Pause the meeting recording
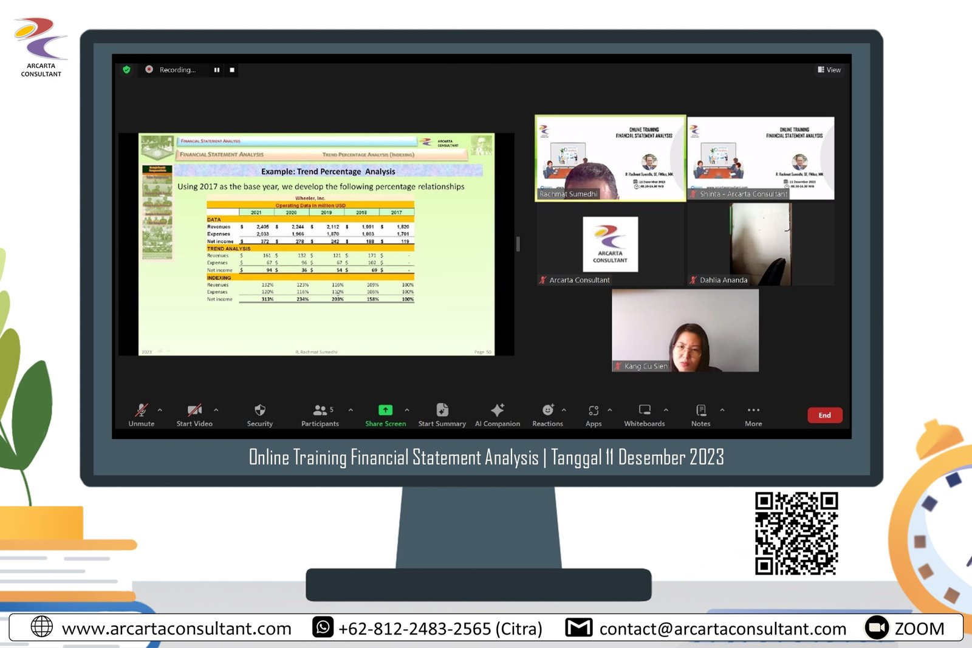The height and width of the screenshot is (648, 972). pyautogui.click(x=217, y=70)
